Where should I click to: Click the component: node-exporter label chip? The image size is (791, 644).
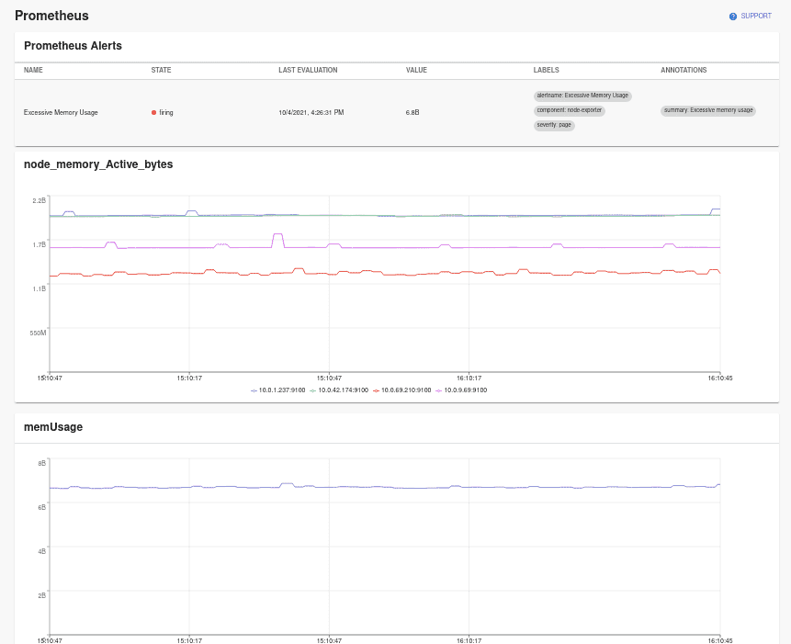pyautogui.click(x=569, y=110)
